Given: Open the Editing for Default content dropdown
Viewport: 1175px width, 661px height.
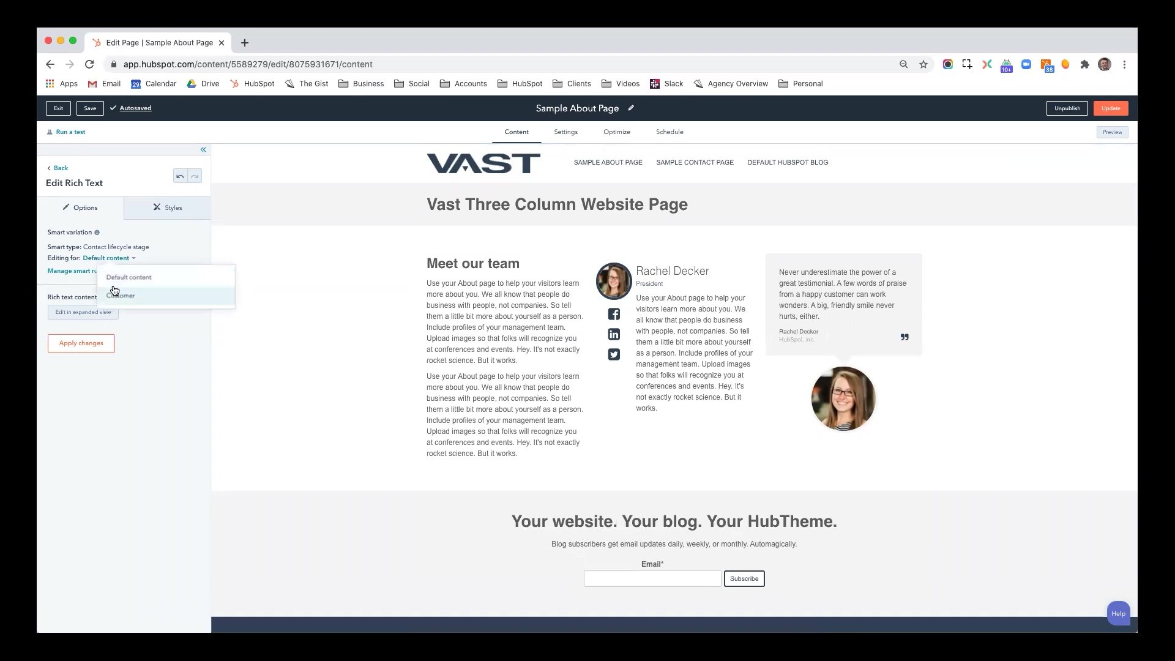Looking at the screenshot, I should 109,258.
